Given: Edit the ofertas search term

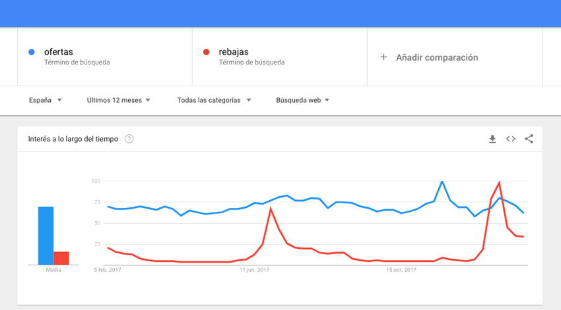Looking at the screenshot, I should [x=59, y=52].
